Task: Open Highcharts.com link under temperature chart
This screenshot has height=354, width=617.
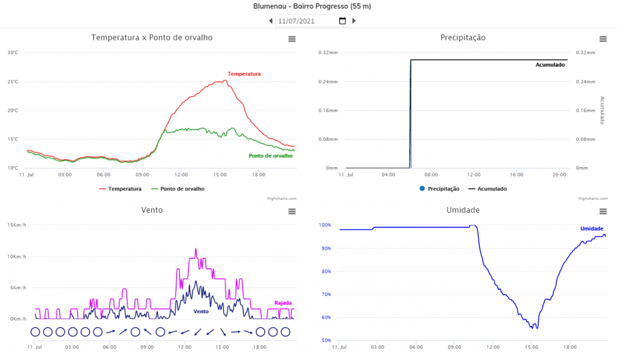Action: pyautogui.click(x=282, y=199)
